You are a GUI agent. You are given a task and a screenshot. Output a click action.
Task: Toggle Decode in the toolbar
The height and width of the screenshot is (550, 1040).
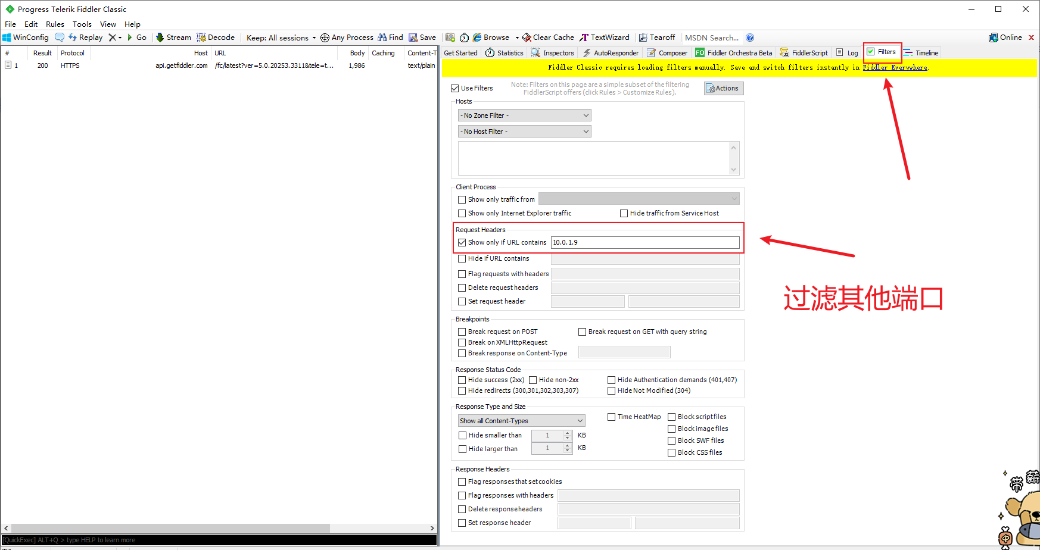pyautogui.click(x=216, y=37)
